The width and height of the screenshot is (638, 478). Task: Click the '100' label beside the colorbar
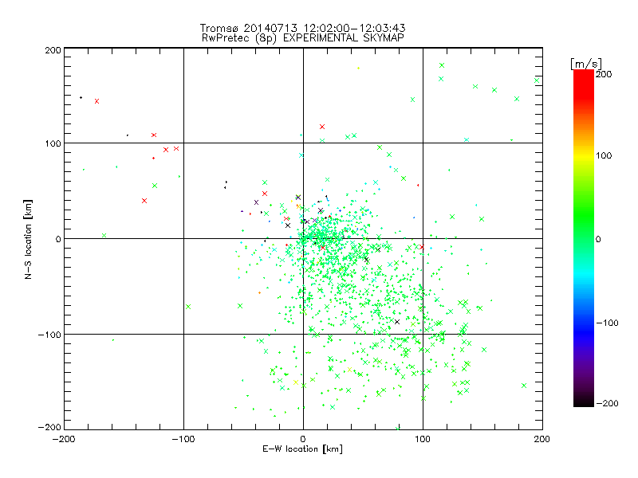click(x=604, y=155)
